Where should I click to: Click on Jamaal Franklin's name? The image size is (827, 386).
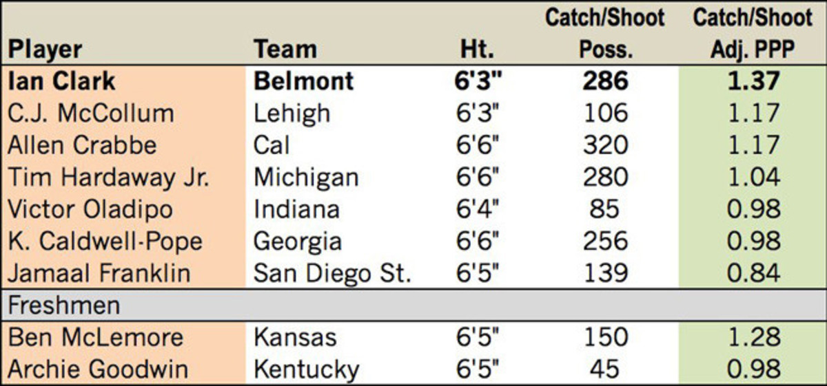(x=99, y=273)
